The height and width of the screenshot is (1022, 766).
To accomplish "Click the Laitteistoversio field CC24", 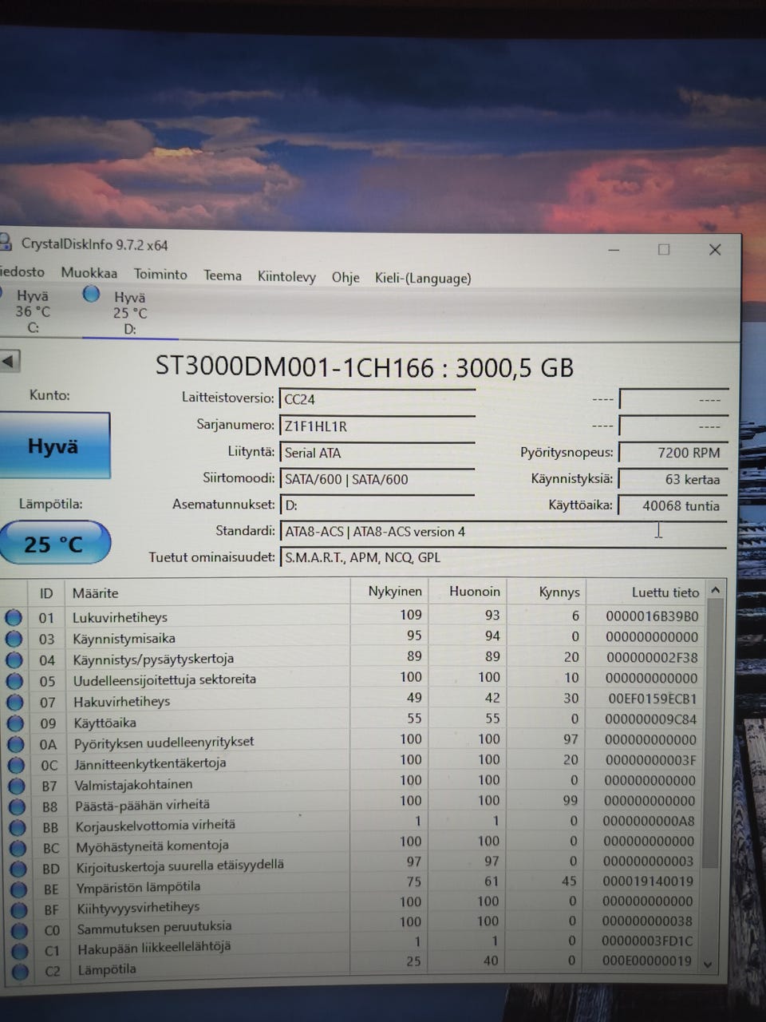I will click(377, 399).
